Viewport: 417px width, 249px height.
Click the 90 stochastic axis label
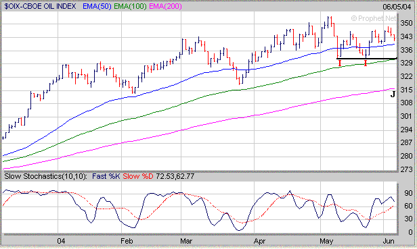408,193
